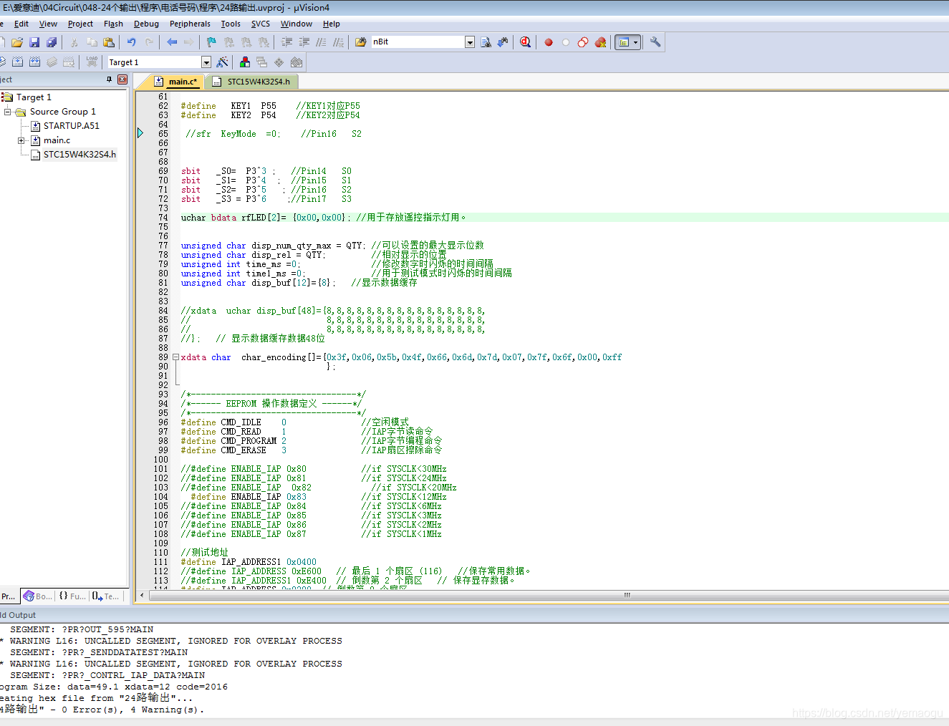949x726 pixels.
Task: Open Flash menu
Action: tap(113, 24)
